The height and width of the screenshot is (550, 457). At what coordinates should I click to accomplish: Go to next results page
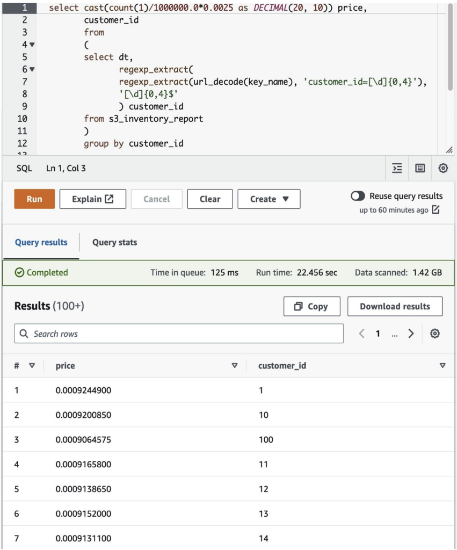point(411,334)
